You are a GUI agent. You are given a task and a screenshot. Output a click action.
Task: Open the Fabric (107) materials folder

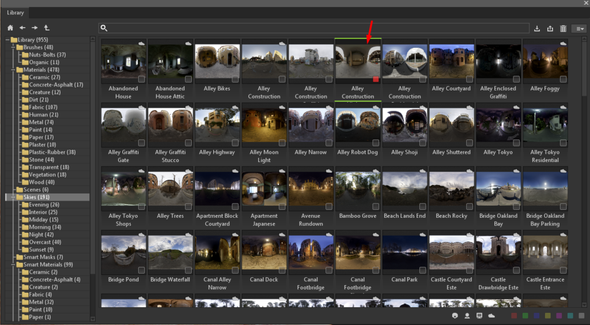(43, 107)
